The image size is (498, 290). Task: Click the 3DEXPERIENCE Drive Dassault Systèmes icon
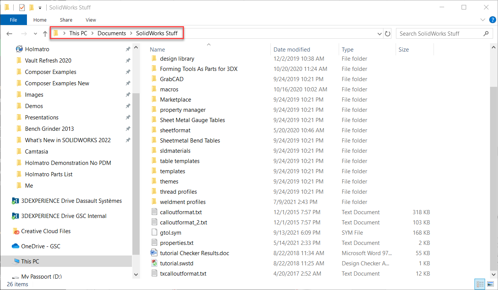tap(15, 201)
